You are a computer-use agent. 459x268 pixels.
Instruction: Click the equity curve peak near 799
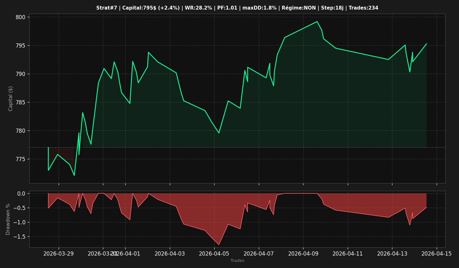[317, 21]
